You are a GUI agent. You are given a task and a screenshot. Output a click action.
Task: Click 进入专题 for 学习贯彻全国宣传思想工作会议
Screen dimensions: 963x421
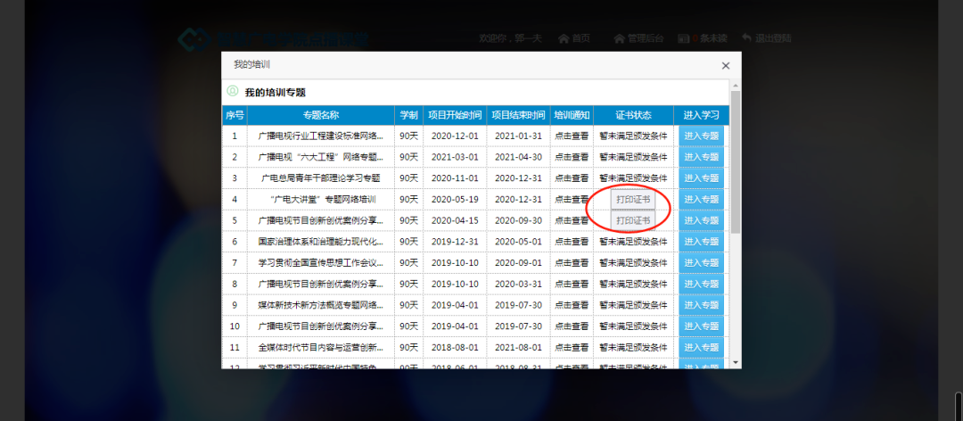point(702,262)
